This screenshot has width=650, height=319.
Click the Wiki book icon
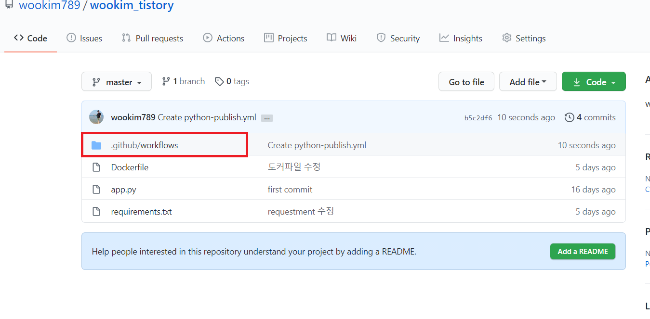pyautogui.click(x=332, y=38)
